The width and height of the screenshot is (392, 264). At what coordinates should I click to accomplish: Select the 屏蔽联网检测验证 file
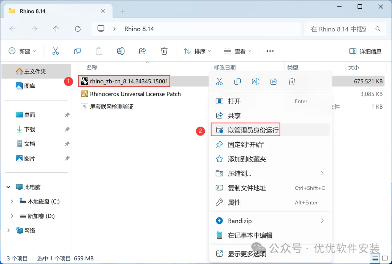[x=107, y=106]
